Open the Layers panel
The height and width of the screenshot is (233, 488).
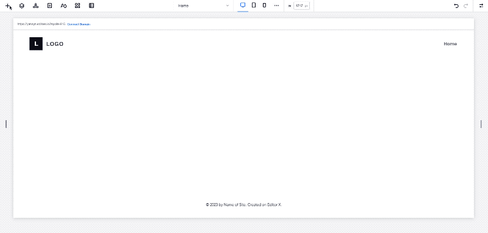(x=22, y=5)
